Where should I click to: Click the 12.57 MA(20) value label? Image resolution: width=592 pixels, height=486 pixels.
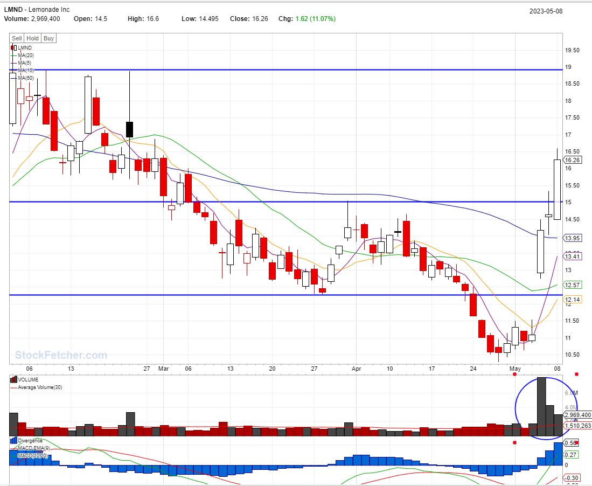point(573,285)
